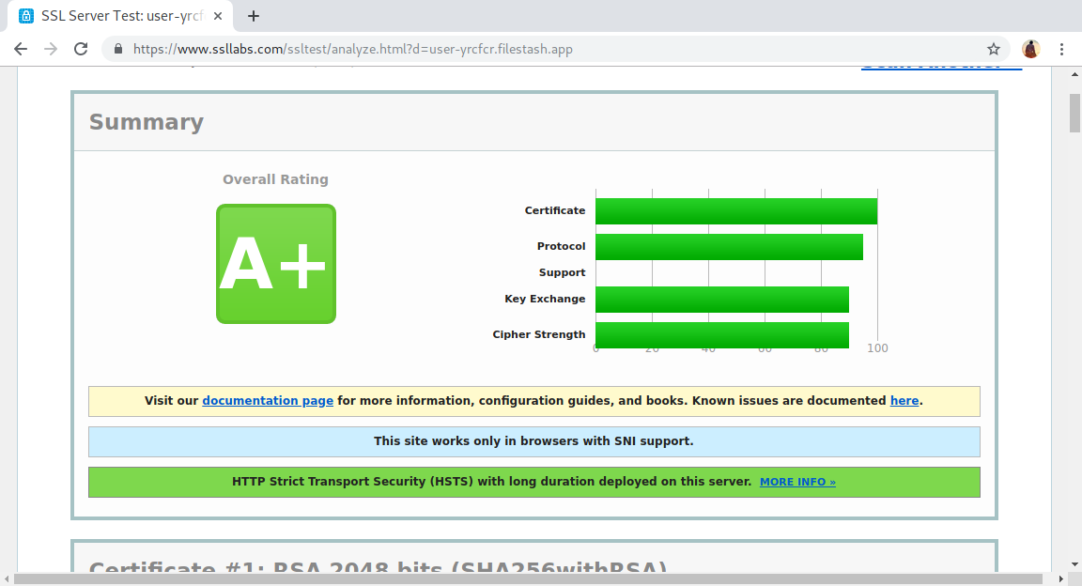Click the Protocol Support chart label

point(561,259)
